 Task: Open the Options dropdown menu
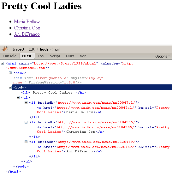(163, 56)
